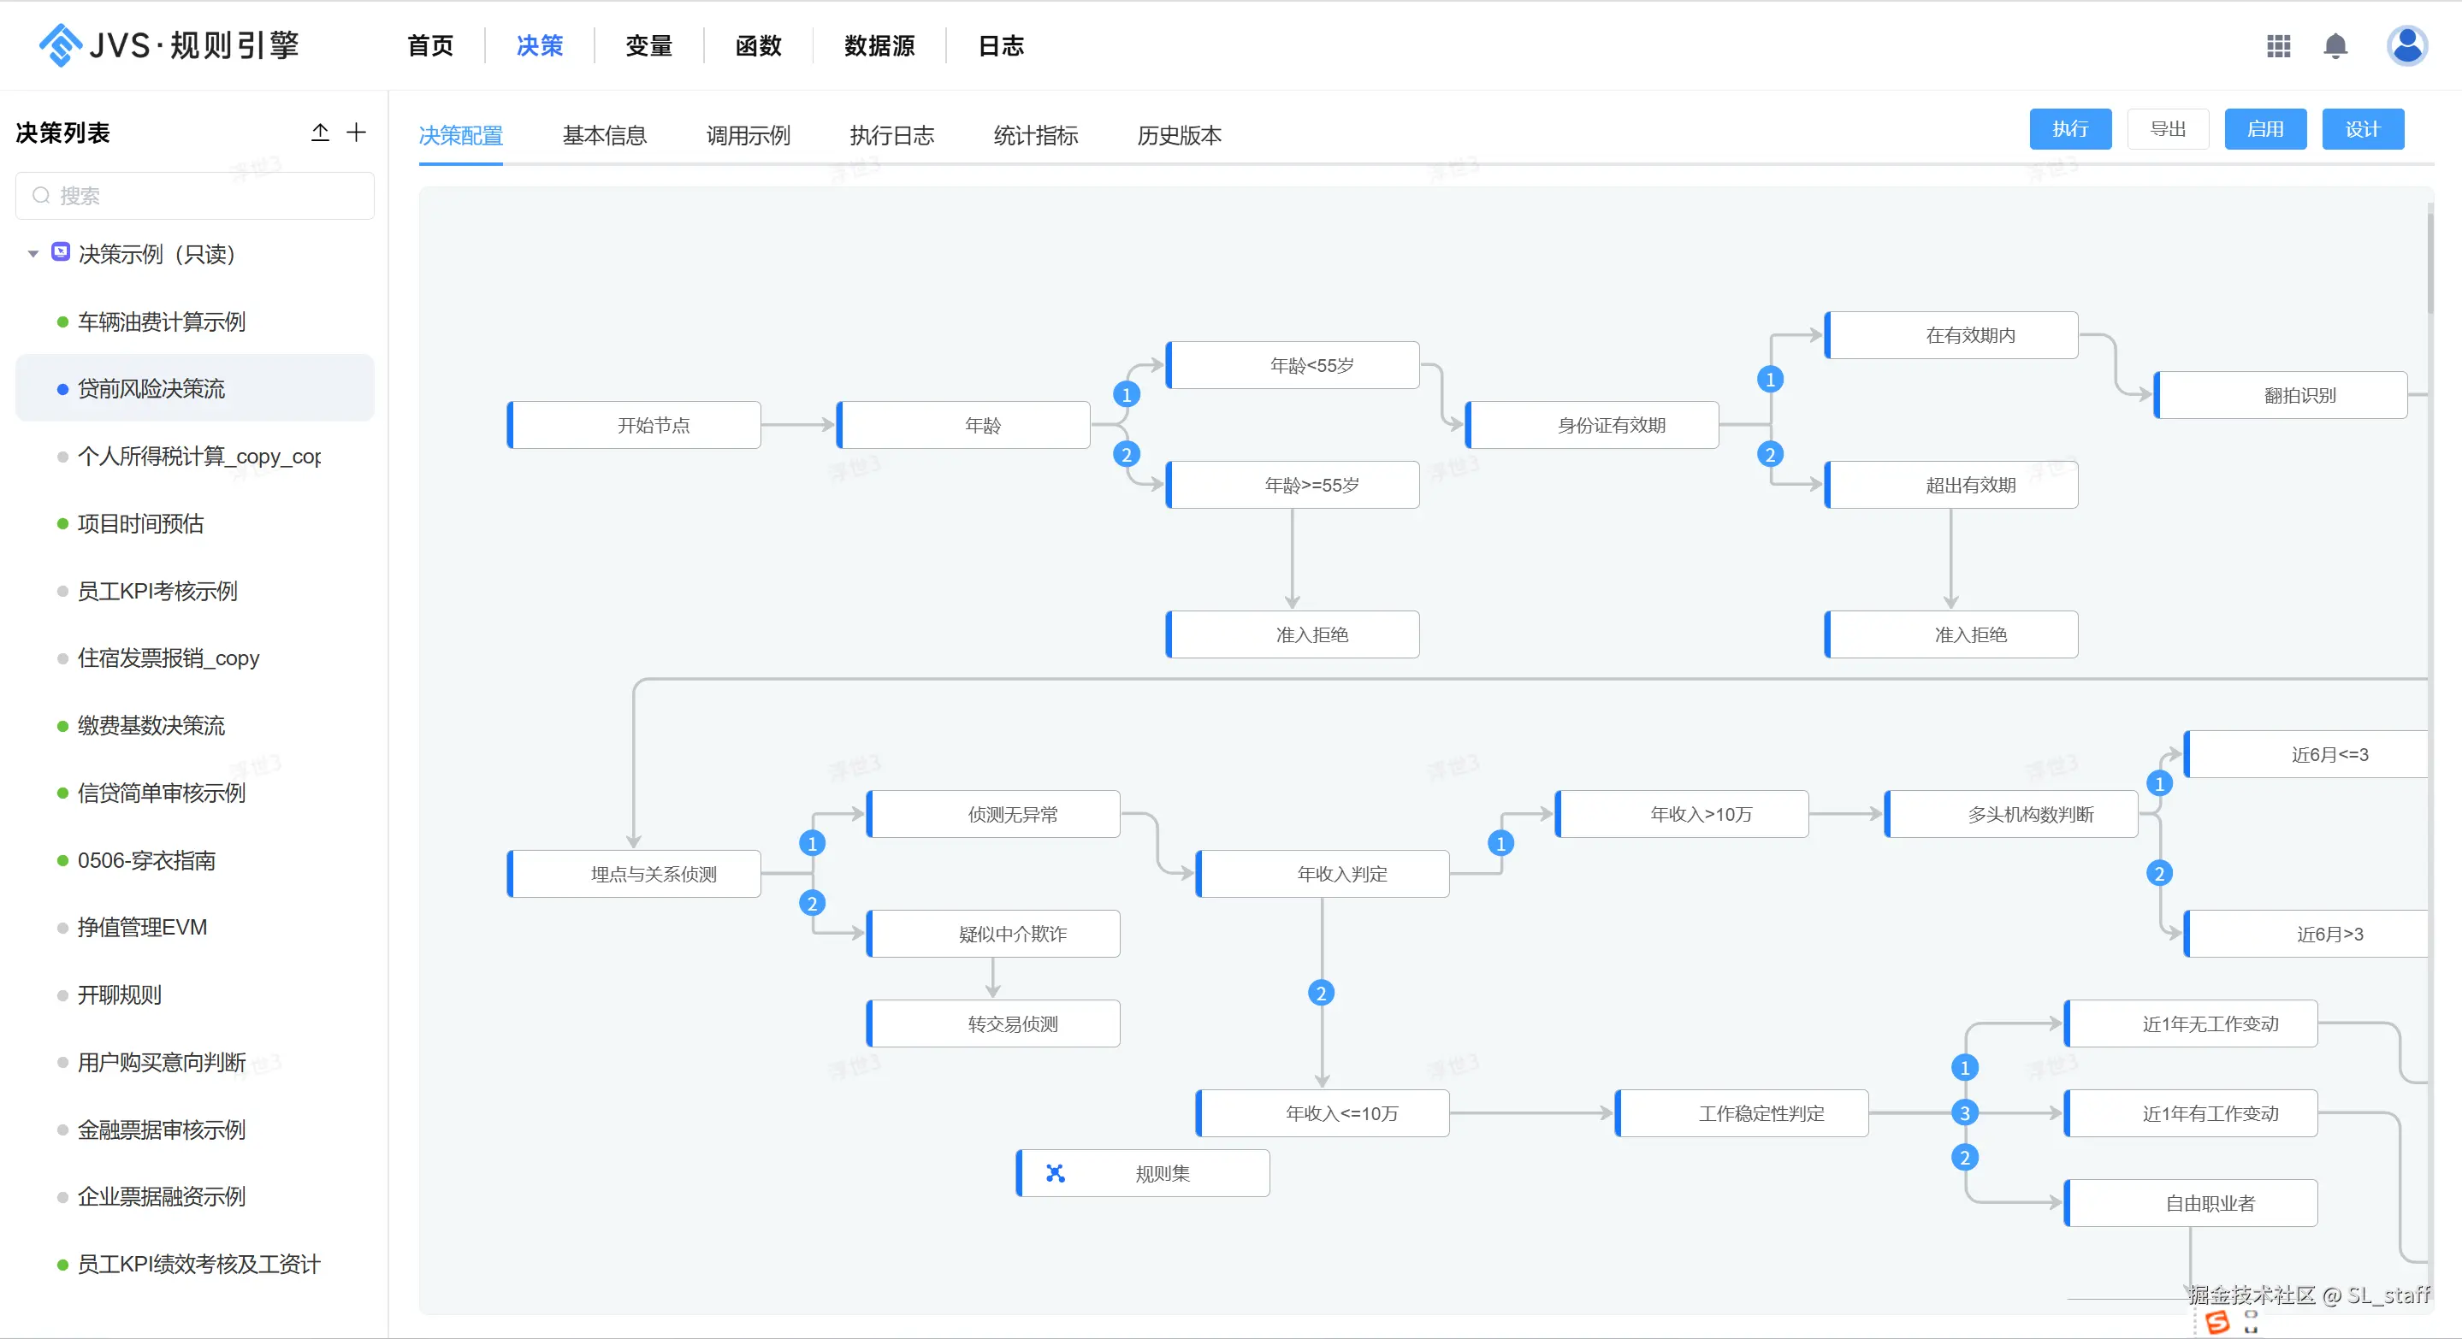Click the decision search input field

(x=195, y=196)
